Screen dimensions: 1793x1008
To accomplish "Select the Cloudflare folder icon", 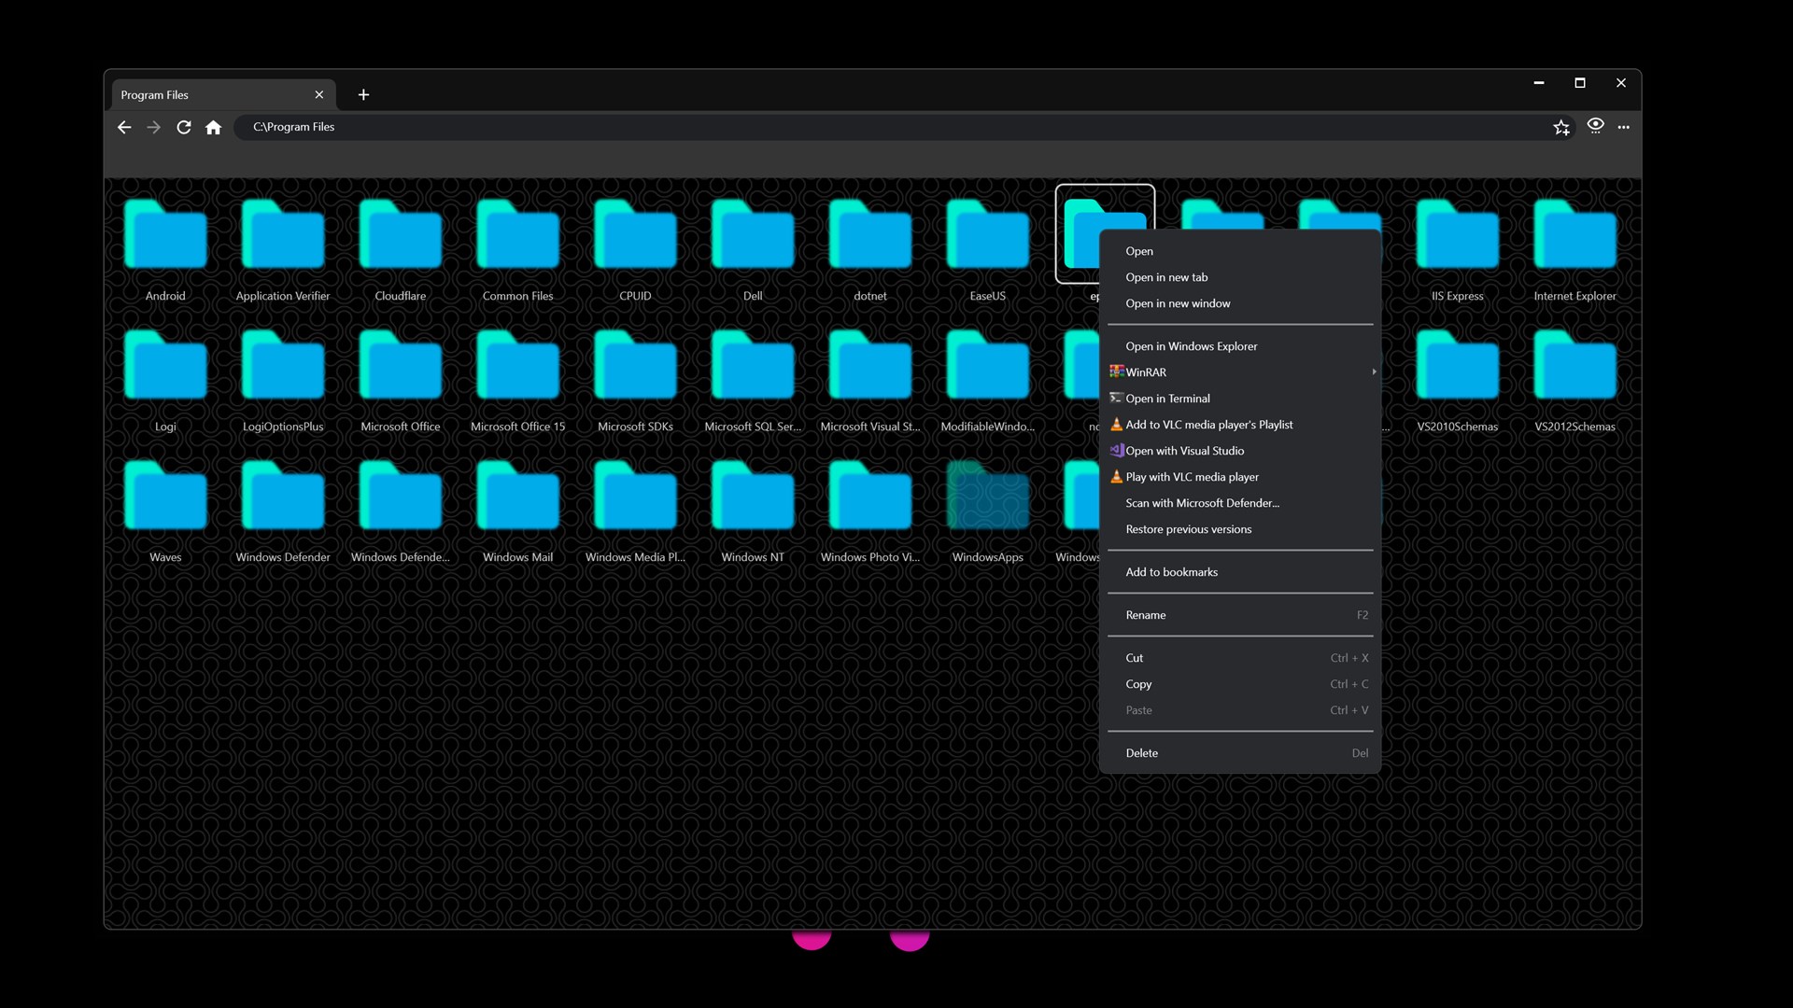I will coord(401,236).
